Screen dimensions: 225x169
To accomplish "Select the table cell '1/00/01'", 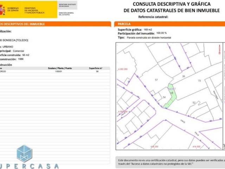I will 58,71.
